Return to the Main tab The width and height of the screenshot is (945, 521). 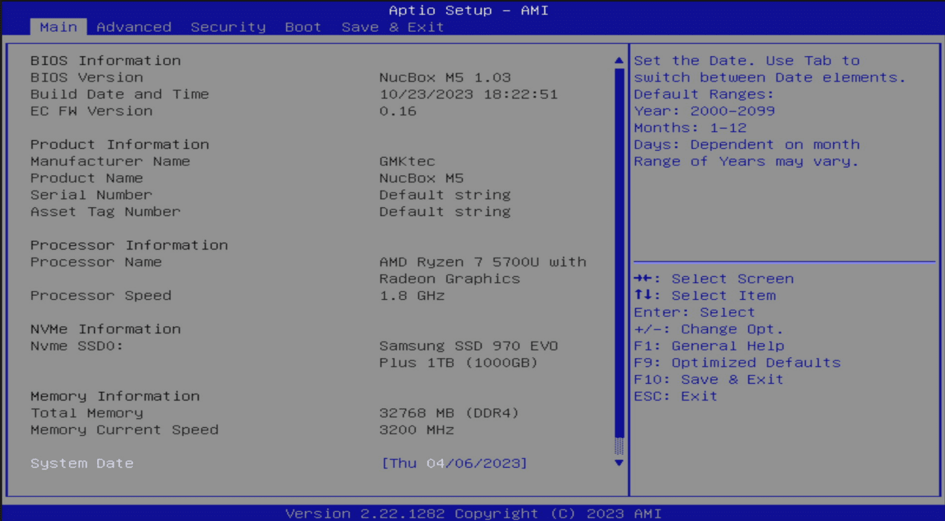(x=58, y=26)
